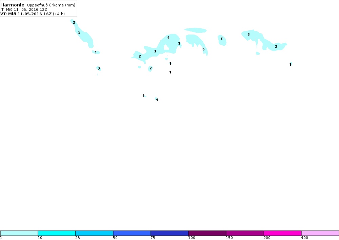This screenshot has width=339, height=240.
Task: Click the legend scale label "50"
Action: 115,238
